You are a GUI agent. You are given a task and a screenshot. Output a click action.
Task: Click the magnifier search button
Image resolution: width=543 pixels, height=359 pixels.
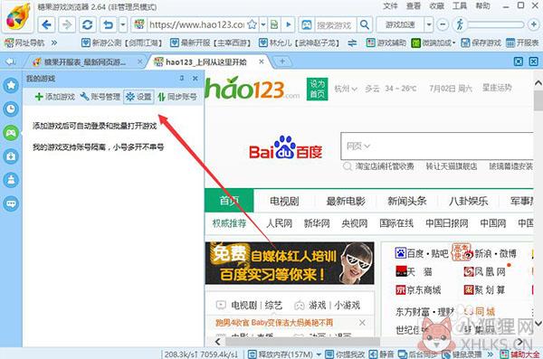click(365, 24)
